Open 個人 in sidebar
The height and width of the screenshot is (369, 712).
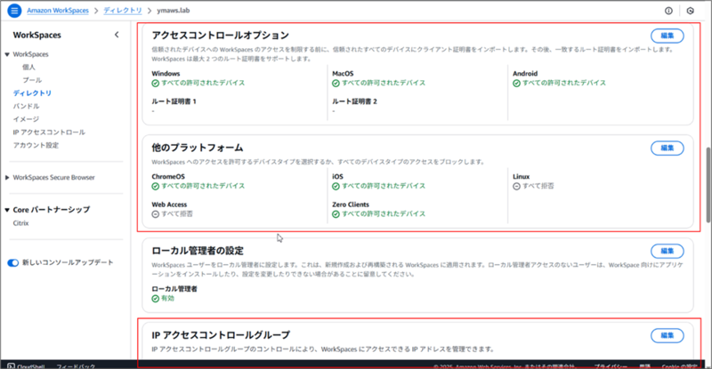pos(28,68)
